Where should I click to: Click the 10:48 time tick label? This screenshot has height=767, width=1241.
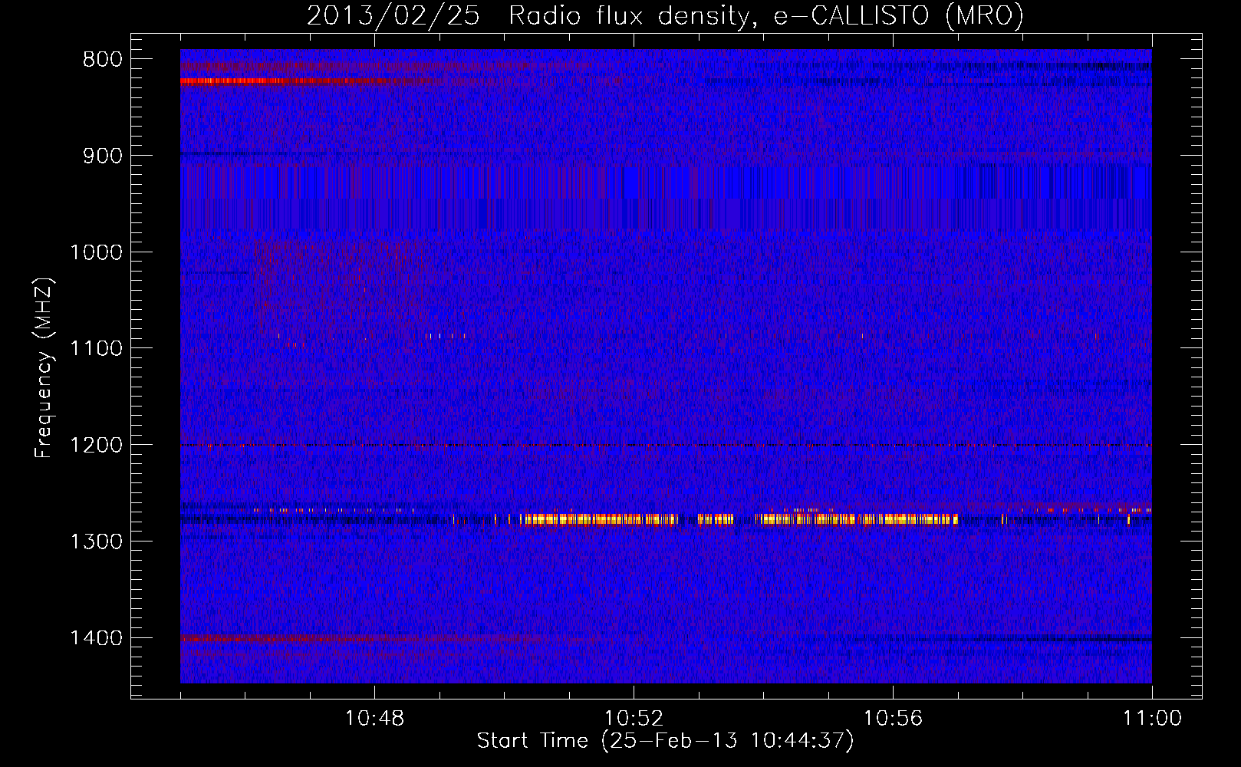tap(374, 719)
